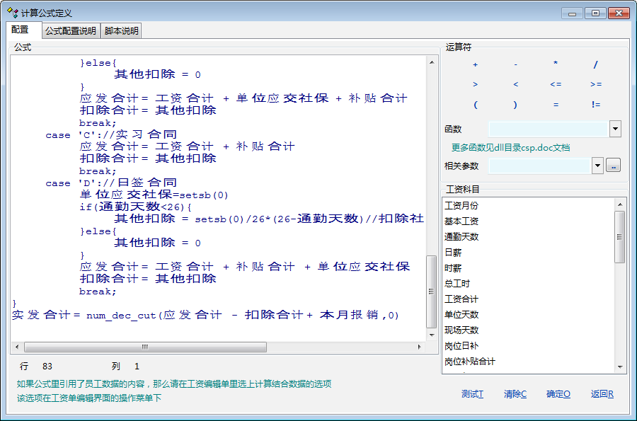Image resolution: width=637 pixels, height=421 pixels.
Task: Click the browse button beside 相关参数
Action: coord(614,166)
